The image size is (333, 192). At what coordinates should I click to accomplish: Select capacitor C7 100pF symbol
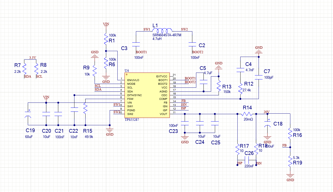[x=259, y=77]
